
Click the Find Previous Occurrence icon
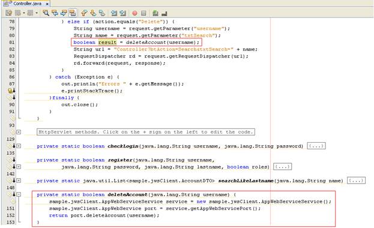click(x=55, y=13)
